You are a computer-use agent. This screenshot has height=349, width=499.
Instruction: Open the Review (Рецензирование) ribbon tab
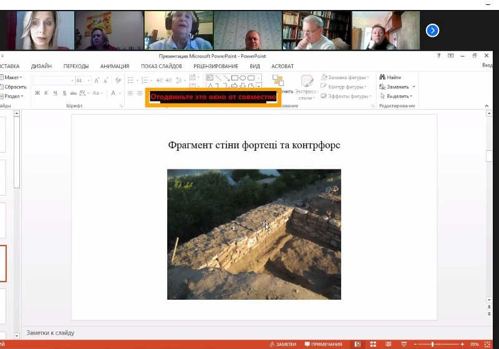[215, 66]
